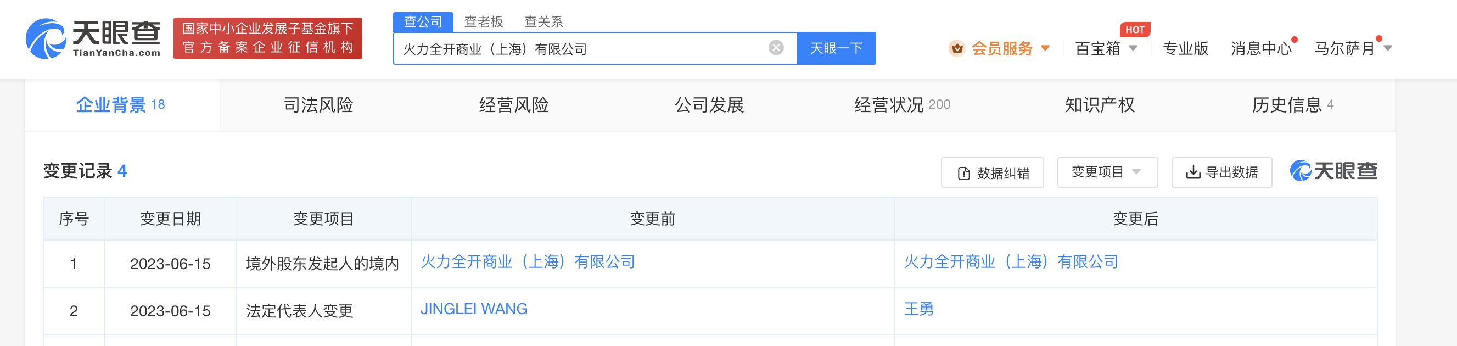Click the member services crown icon
Screen dimensions: 1457x346
pyautogui.click(x=957, y=49)
